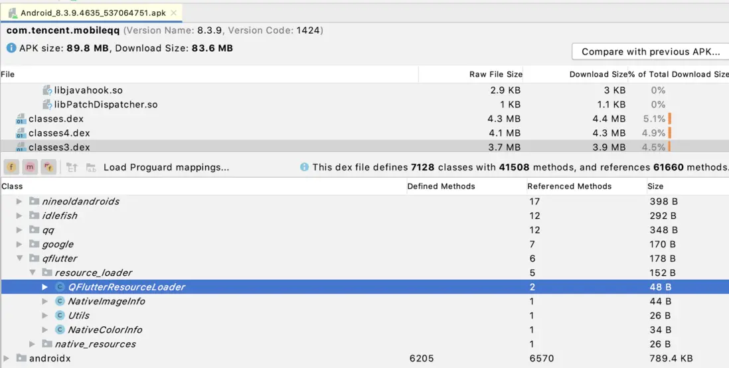This screenshot has height=368, width=729.
Task: Click the APK size info icon
Action: pyautogui.click(x=11, y=48)
